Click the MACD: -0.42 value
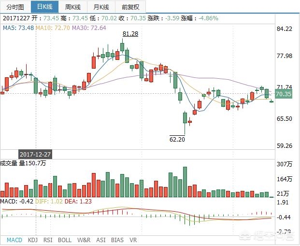This screenshot has height=246, width=300. coord(17,202)
